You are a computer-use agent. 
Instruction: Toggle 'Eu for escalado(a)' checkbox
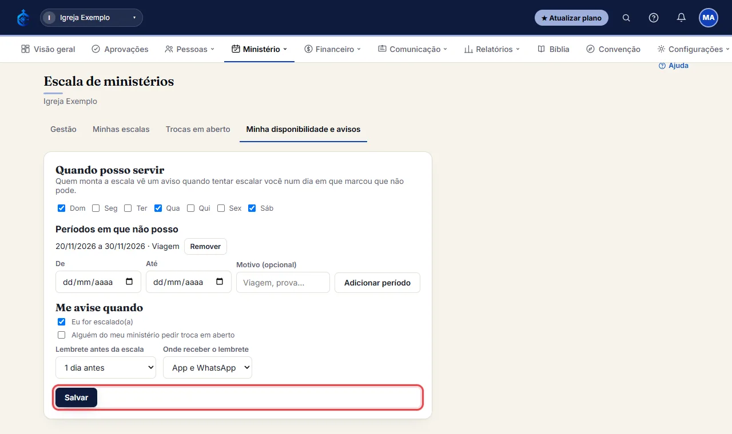(x=62, y=322)
